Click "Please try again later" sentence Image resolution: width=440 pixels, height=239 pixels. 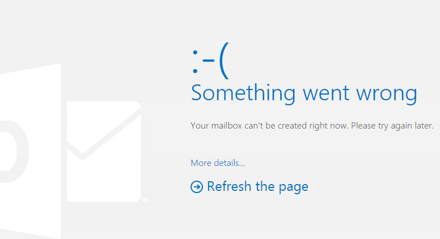pos(392,125)
